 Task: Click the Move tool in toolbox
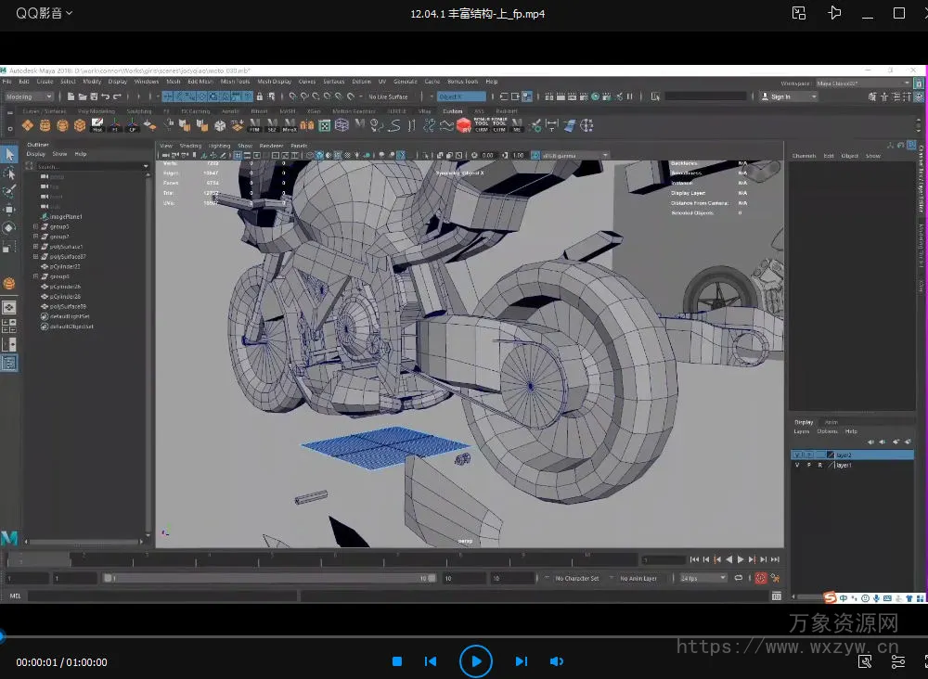(9, 210)
